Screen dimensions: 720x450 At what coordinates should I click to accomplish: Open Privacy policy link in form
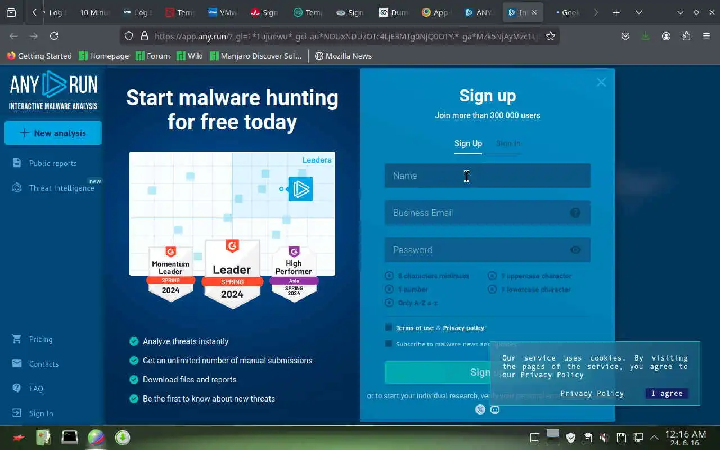(x=463, y=328)
